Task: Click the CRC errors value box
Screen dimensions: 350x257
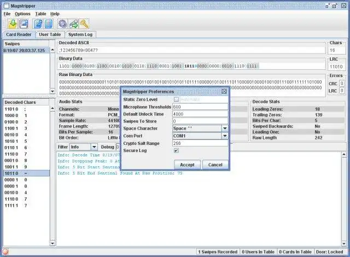Action: click(x=341, y=84)
